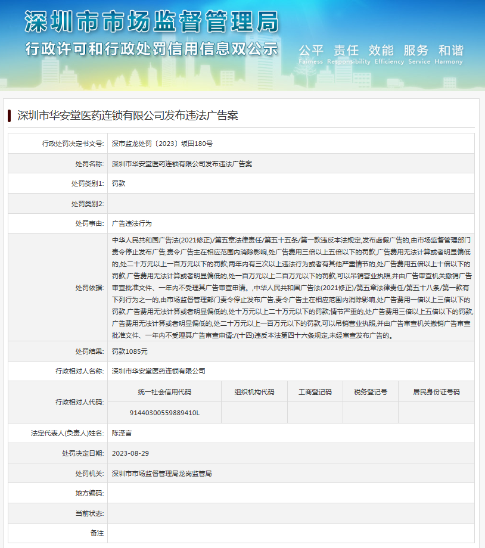This screenshot has width=485, height=548.
Task: Click the 深圳市市场监督管理局龙岗监管局 value
Action: (x=162, y=474)
